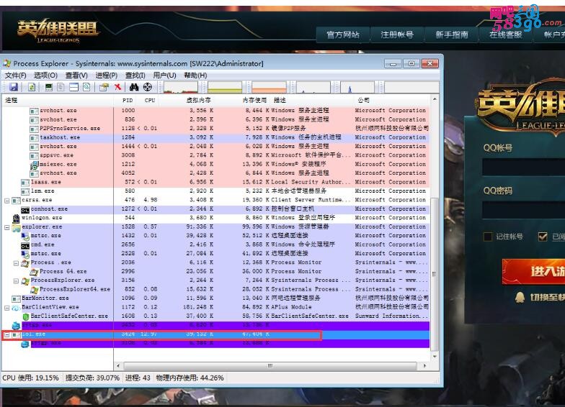Open the 查看(V) menu

point(76,75)
